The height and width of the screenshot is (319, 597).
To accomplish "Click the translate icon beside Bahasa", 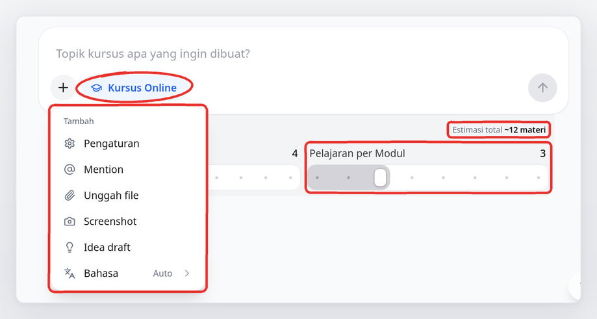I will 70,273.
